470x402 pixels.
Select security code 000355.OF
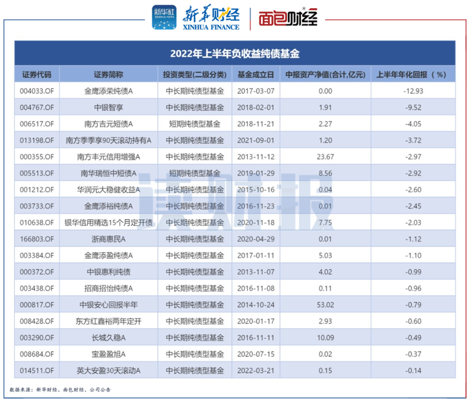(x=37, y=157)
